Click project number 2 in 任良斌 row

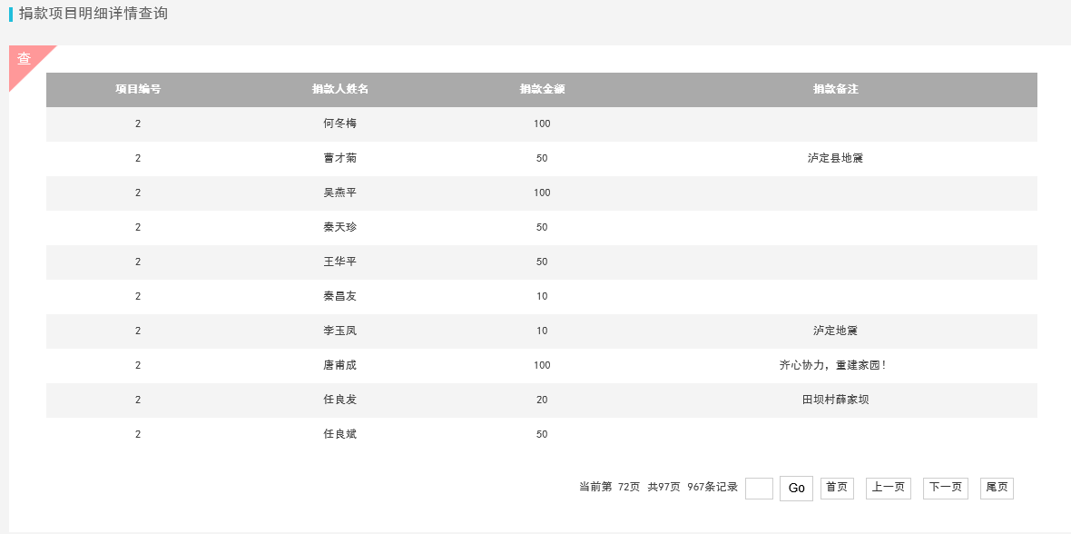138,433
